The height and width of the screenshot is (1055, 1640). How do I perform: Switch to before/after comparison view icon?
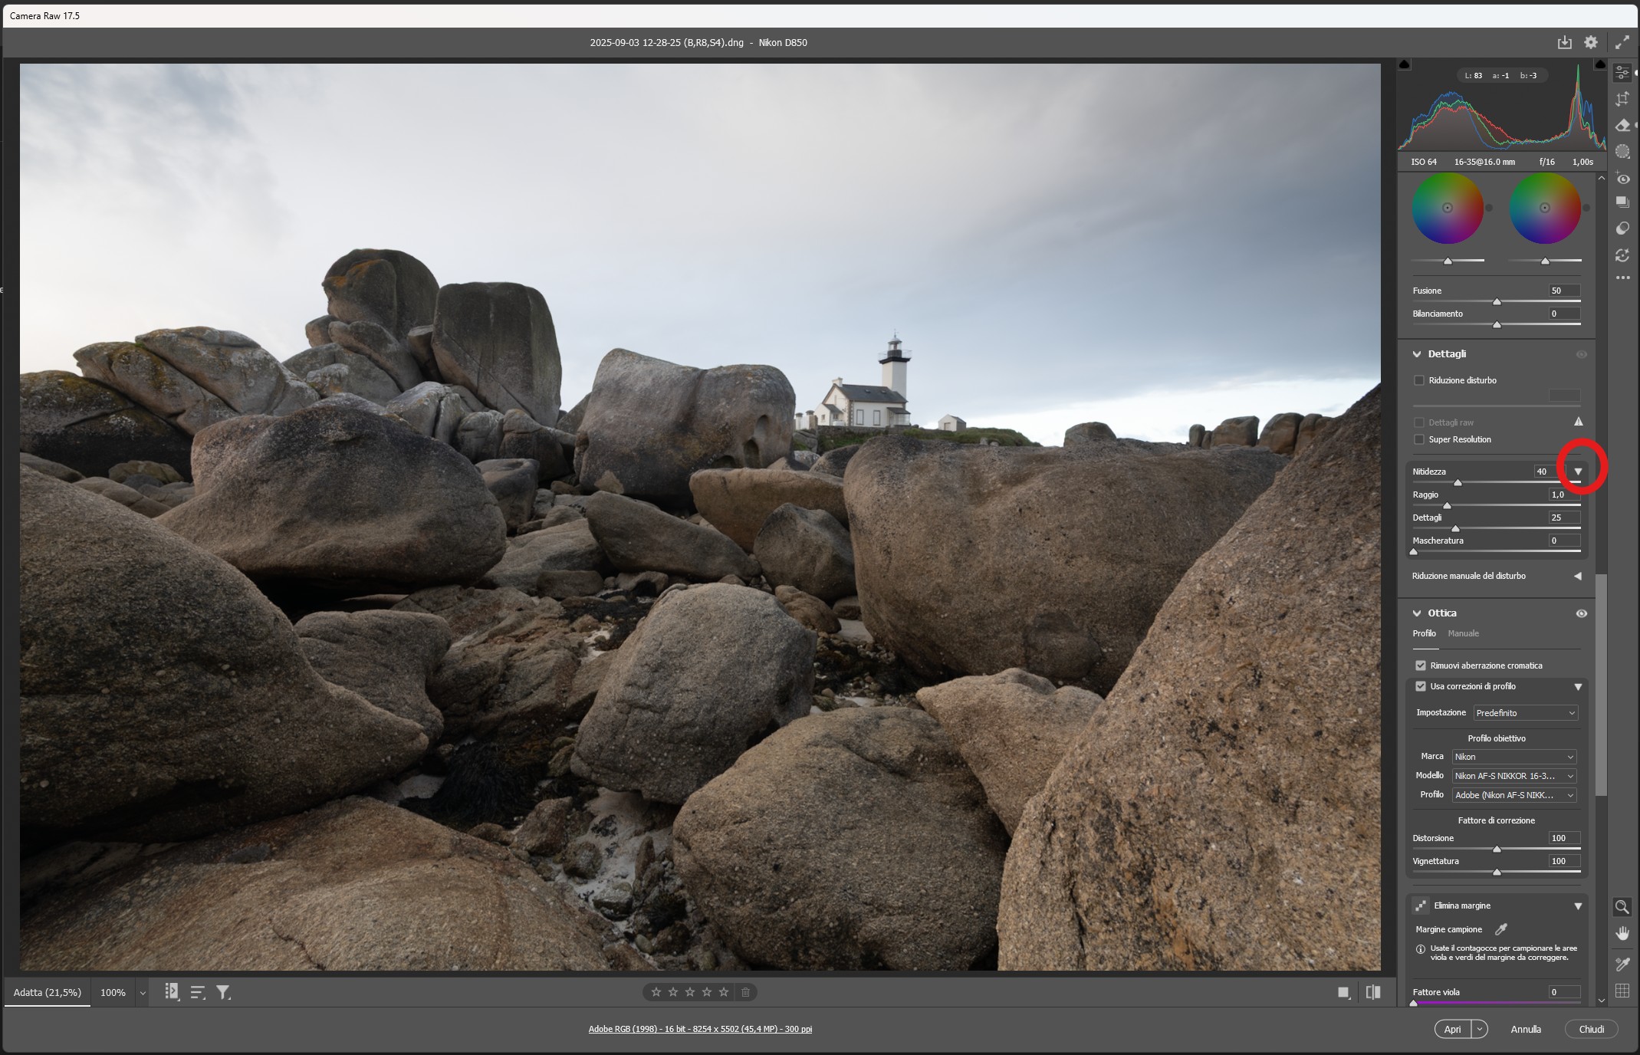click(1373, 992)
